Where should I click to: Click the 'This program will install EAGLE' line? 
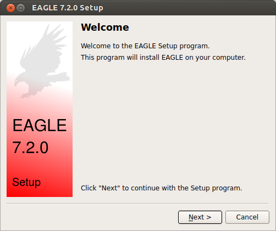click(x=163, y=58)
